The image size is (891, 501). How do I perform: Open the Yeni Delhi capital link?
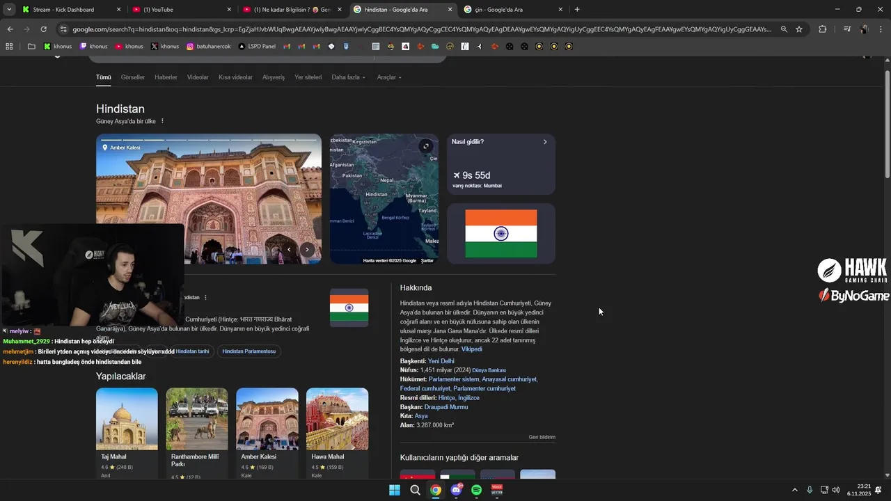(441, 361)
